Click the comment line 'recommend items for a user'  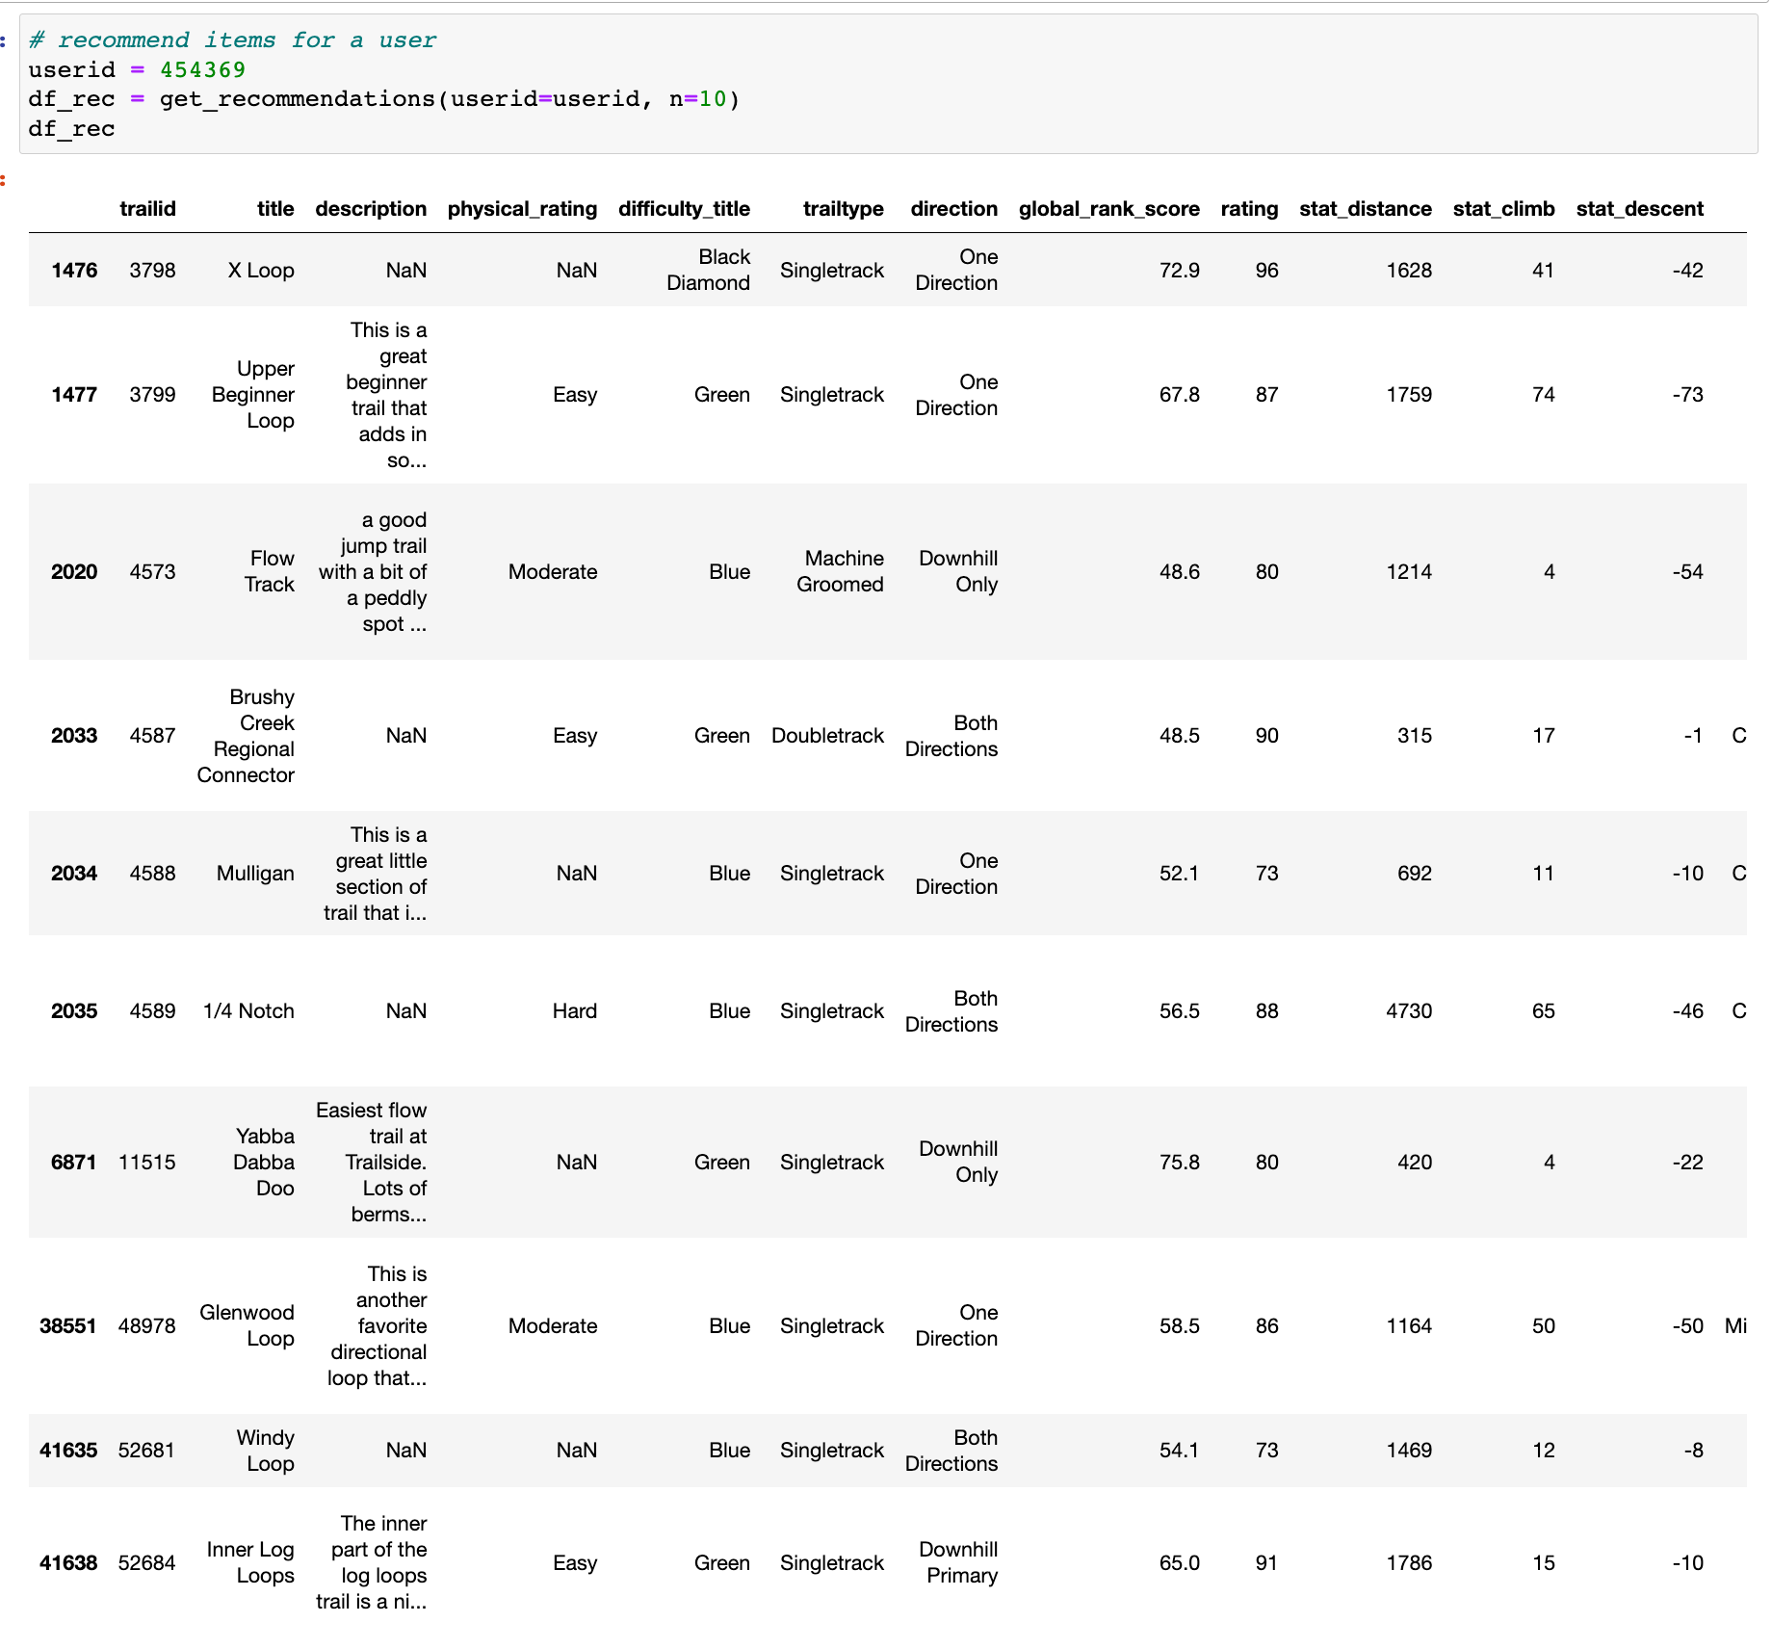coord(232,40)
